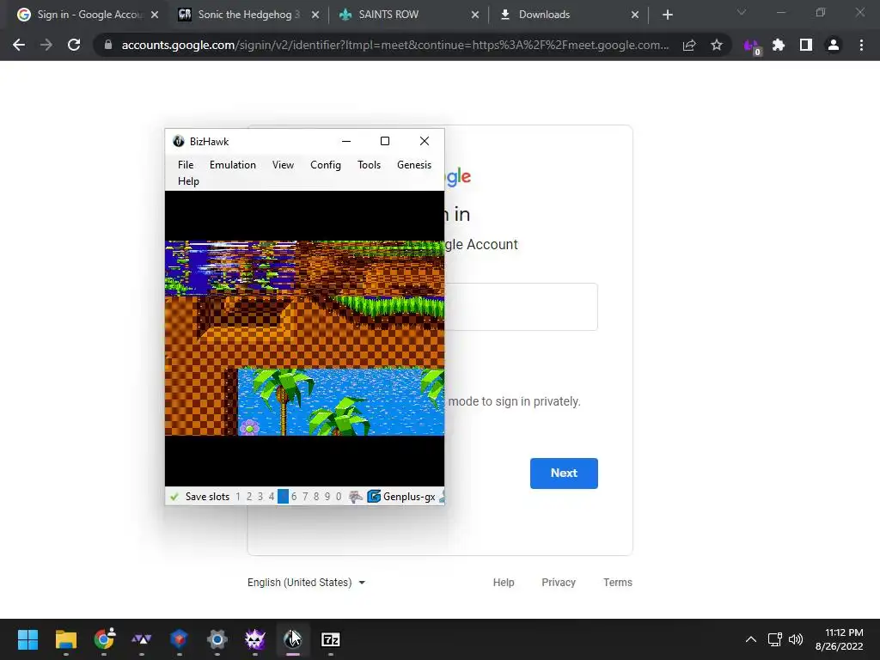Click the Sega Genesis console status icon
This screenshot has width=880, height=660.
coord(356,496)
